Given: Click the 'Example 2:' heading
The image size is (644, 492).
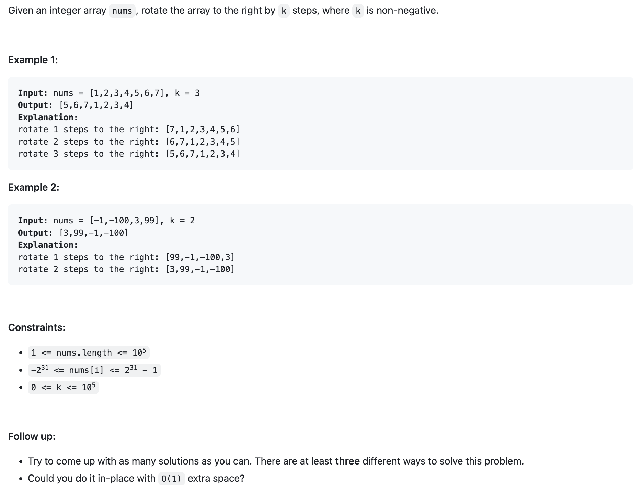Looking at the screenshot, I should coord(34,187).
